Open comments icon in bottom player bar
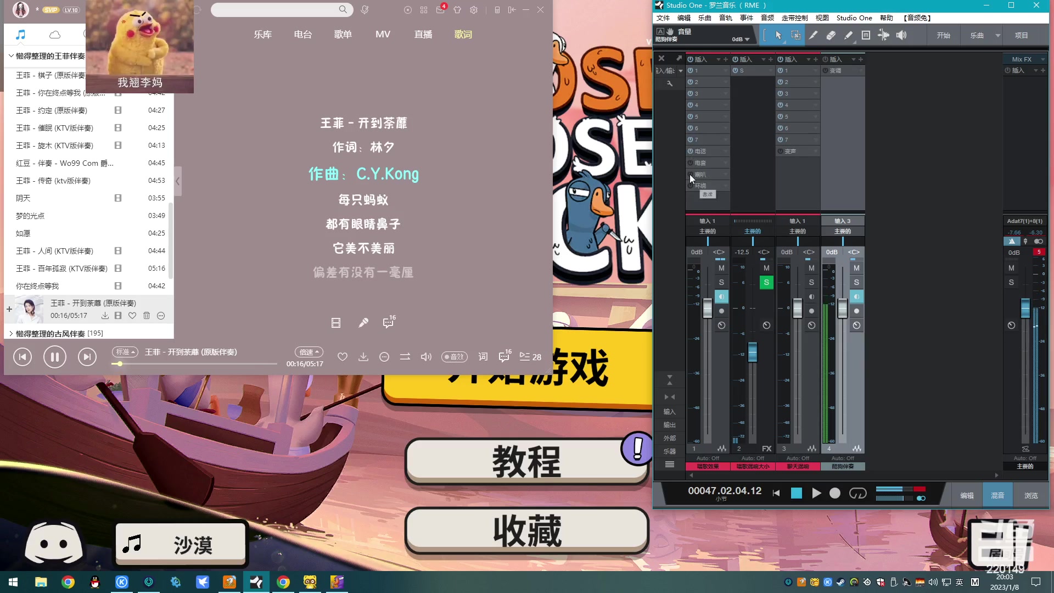This screenshot has height=593, width=1054. [x=504, y=357]
